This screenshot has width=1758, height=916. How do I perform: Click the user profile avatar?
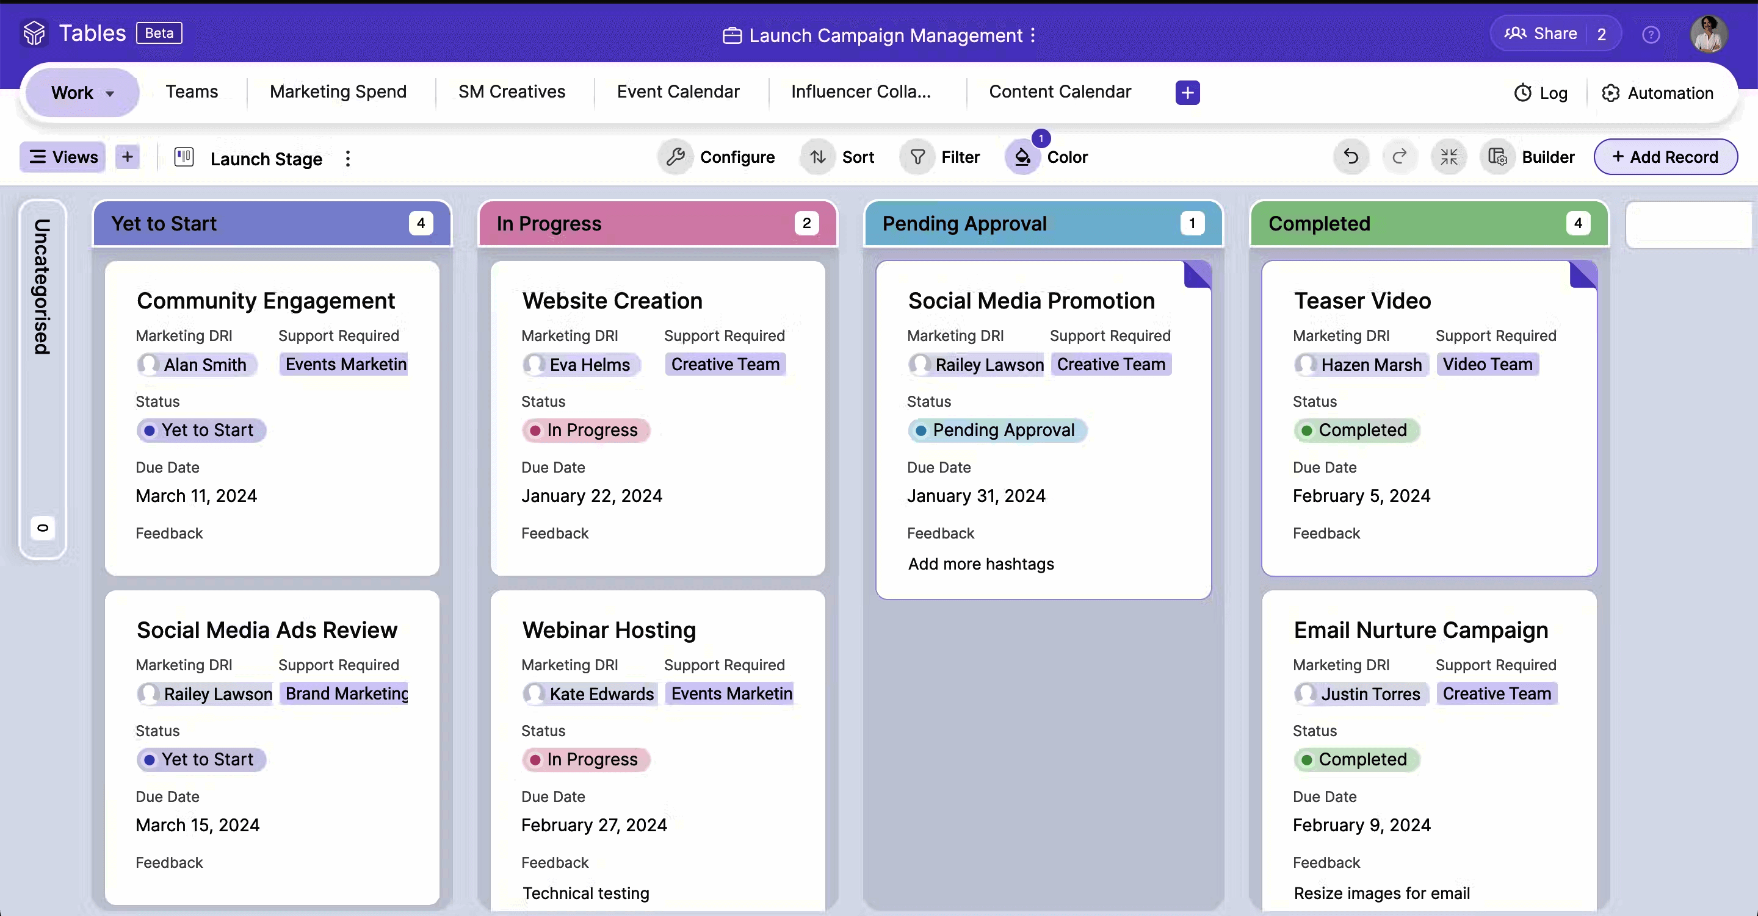pos(1709,34)
